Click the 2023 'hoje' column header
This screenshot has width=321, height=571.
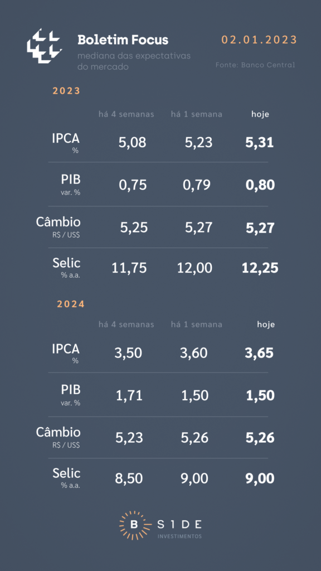[x=260, y=114]
